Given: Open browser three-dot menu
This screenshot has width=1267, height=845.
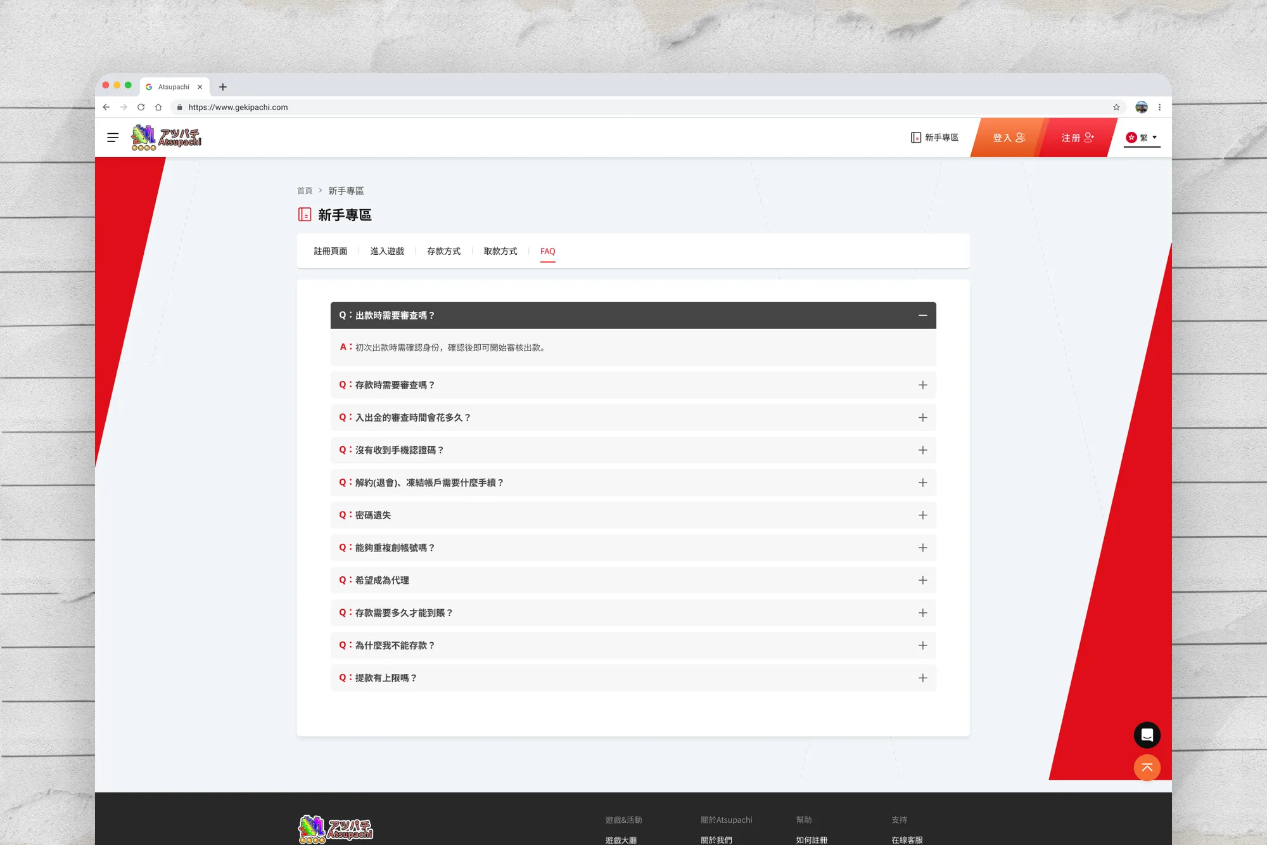Looking at the screenshot, I should [x=1159, y=107].
